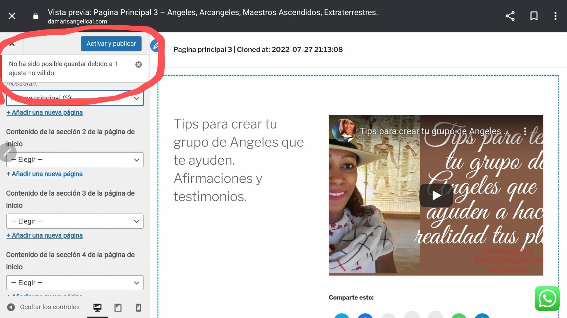The image size is (567, 318).
Task: Click the error message text
Action: tap(63, 68)
